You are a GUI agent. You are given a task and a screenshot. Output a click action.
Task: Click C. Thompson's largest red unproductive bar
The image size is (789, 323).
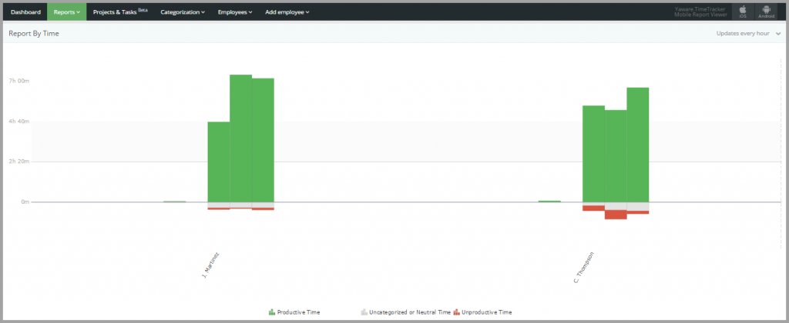coord(616,215)
